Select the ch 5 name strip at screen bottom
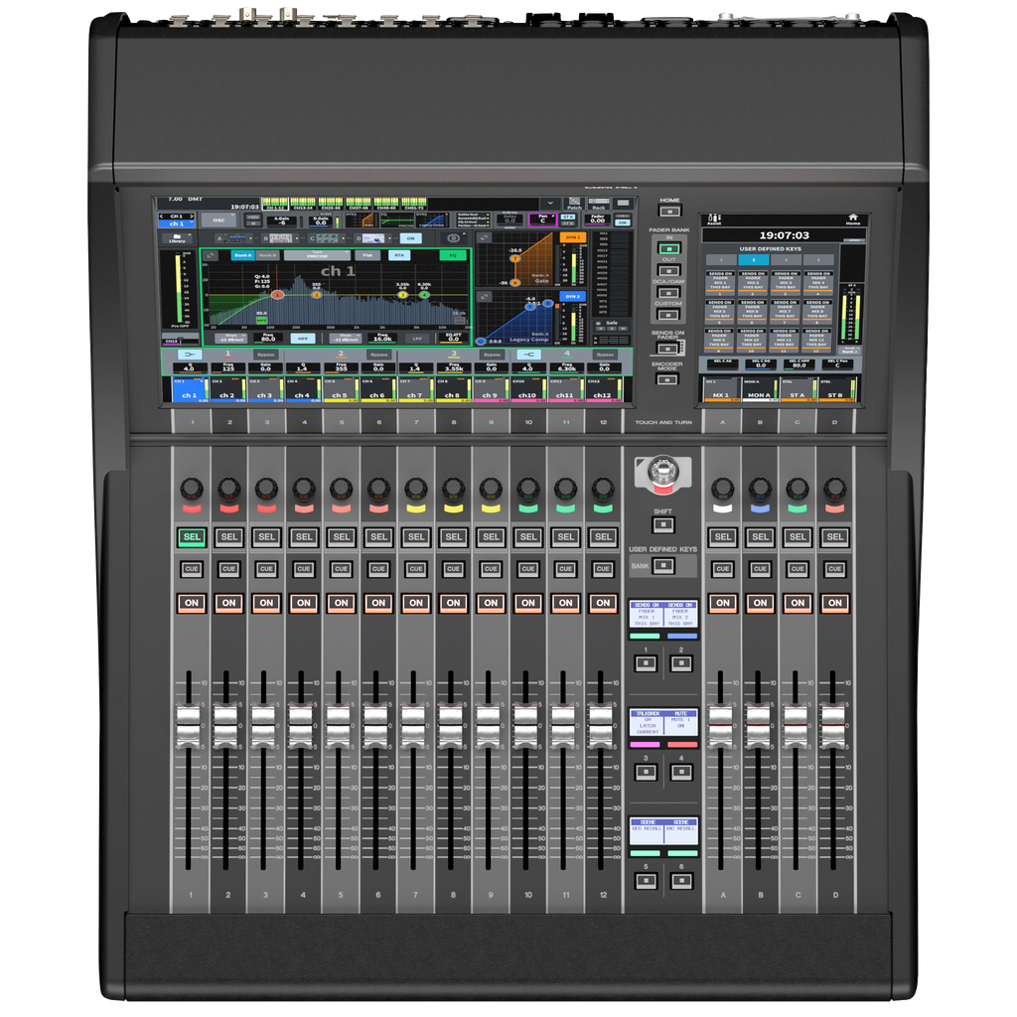 pos(339,392)
